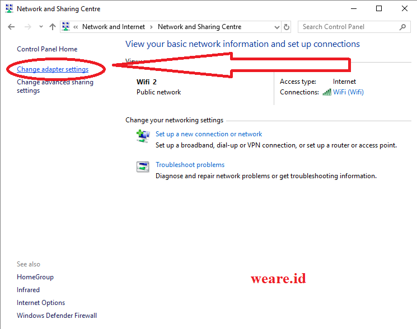
Task: Focus the Search Control Panel field
Action: pos(354,27)
